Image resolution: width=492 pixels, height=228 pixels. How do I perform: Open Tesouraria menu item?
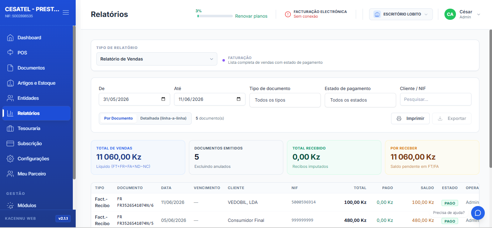(36, 128)
